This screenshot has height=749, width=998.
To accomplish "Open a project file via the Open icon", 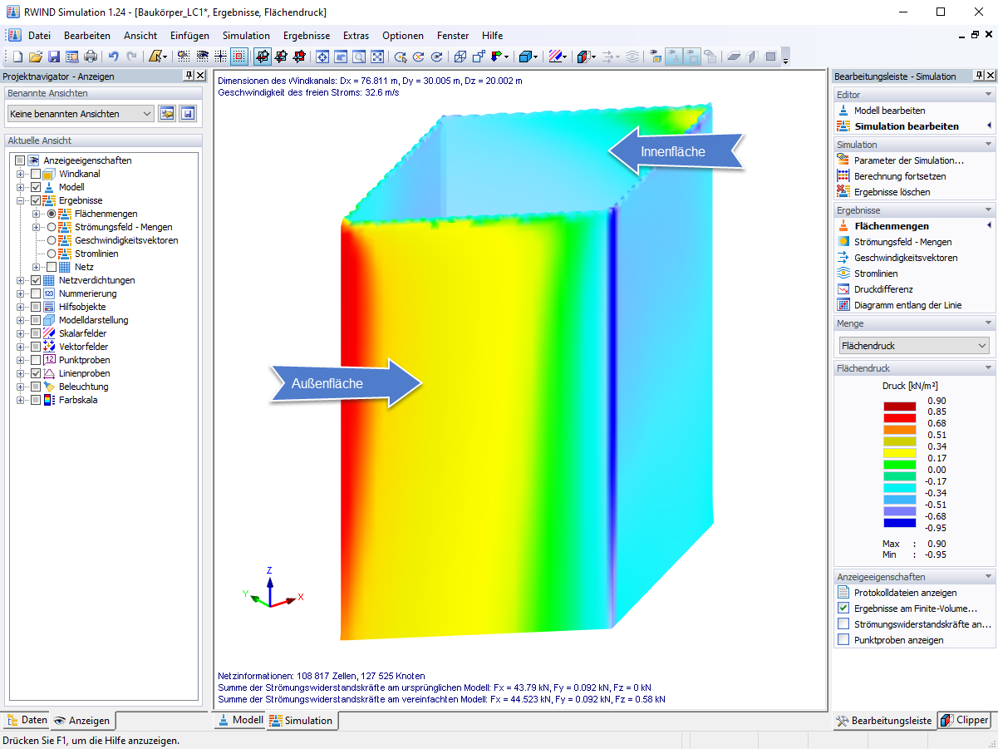I will [35, 57].
